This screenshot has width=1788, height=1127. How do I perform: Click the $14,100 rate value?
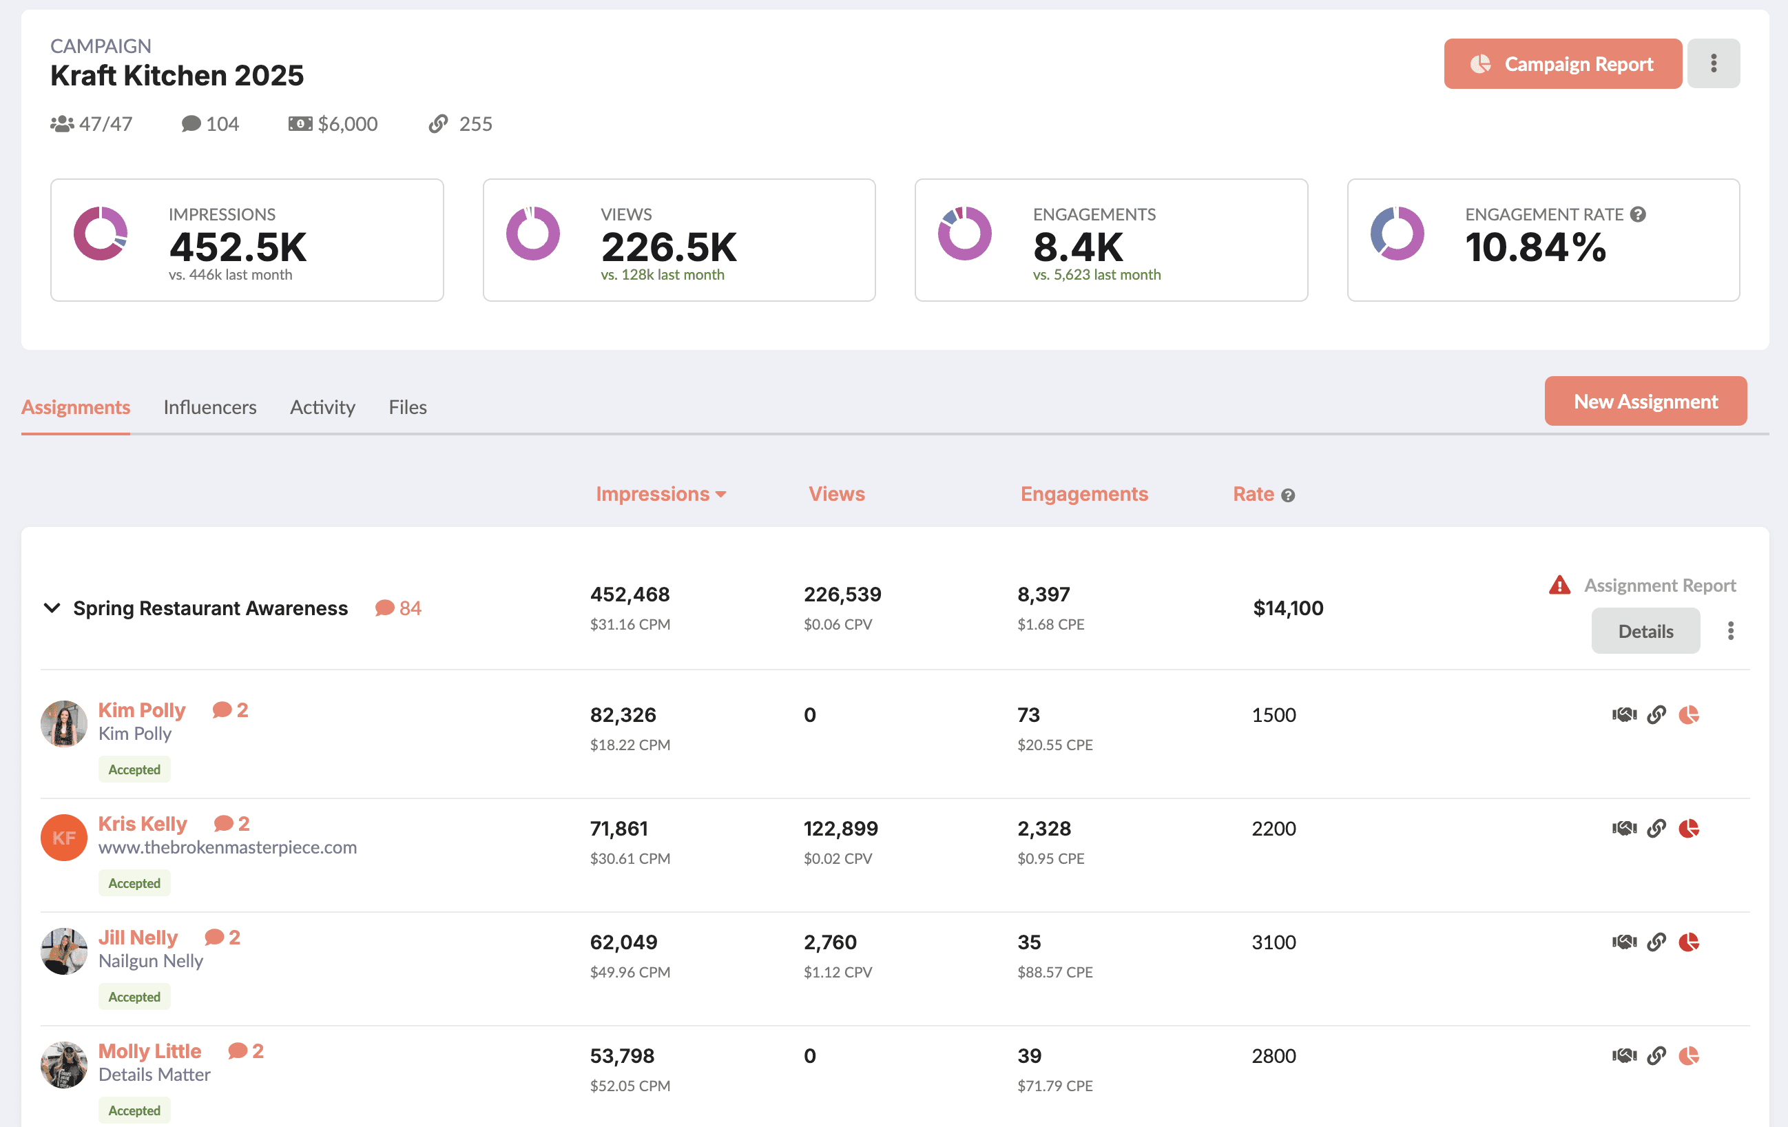click(x=1287, y=608)
